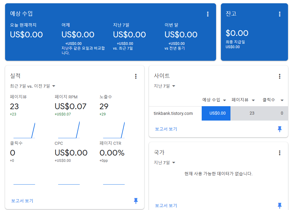Click the 최종 지급일 label in 잔고 card

[235, 42]
